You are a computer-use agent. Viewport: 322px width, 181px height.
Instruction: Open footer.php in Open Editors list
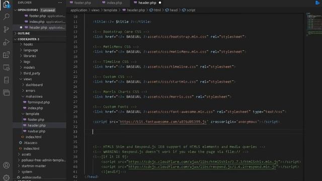[37, 16]
